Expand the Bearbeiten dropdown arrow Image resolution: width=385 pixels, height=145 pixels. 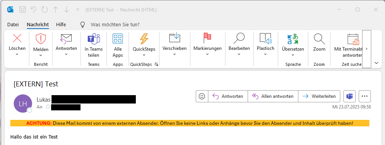[239, 54]
